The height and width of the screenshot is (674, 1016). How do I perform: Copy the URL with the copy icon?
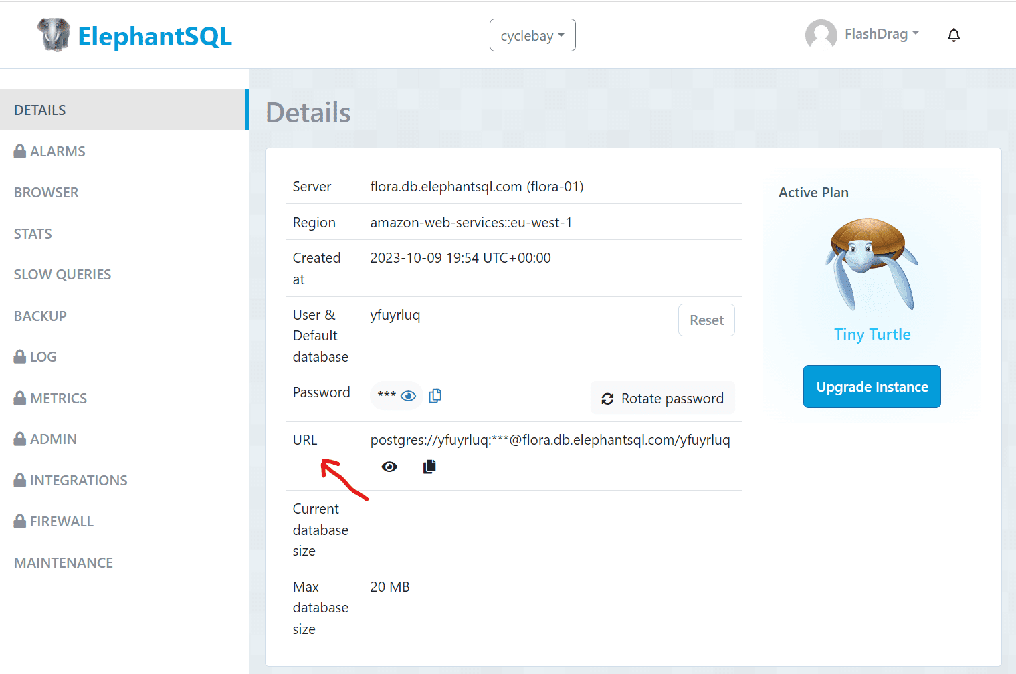tap(429, 467)
